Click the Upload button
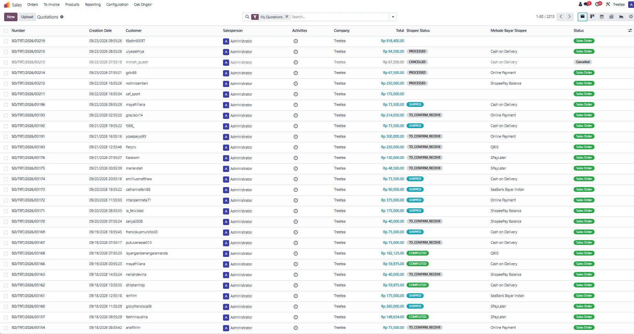 (27, 17)
